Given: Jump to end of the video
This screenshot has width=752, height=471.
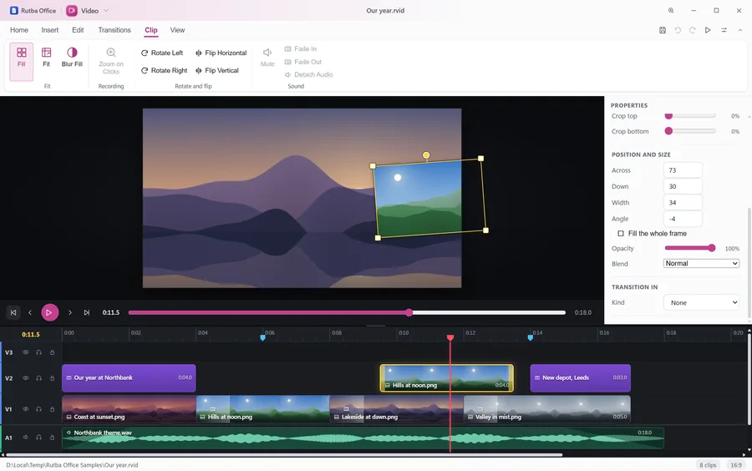Looking at the screenshot, I should pos(87,312).
